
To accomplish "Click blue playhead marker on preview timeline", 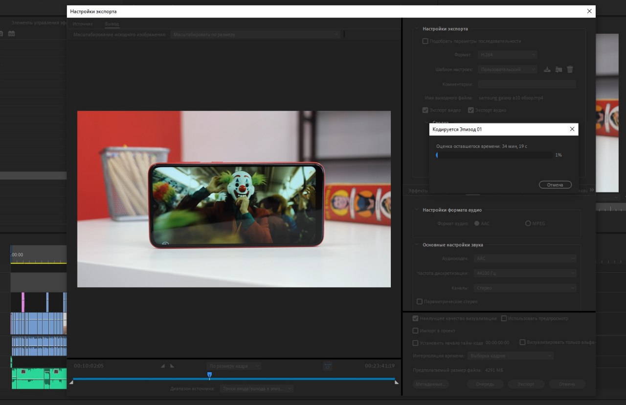I will pos(209,375).
